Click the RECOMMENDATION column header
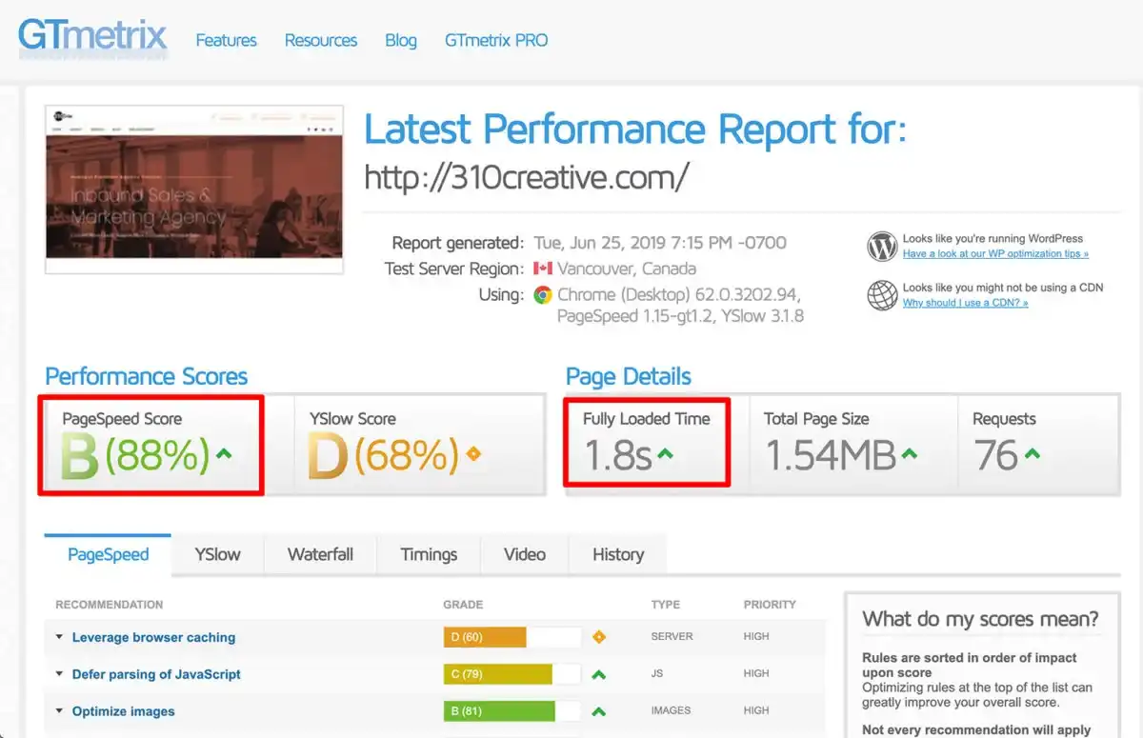Viewport: 1143px width, 738px height. (x=109, y=605)
